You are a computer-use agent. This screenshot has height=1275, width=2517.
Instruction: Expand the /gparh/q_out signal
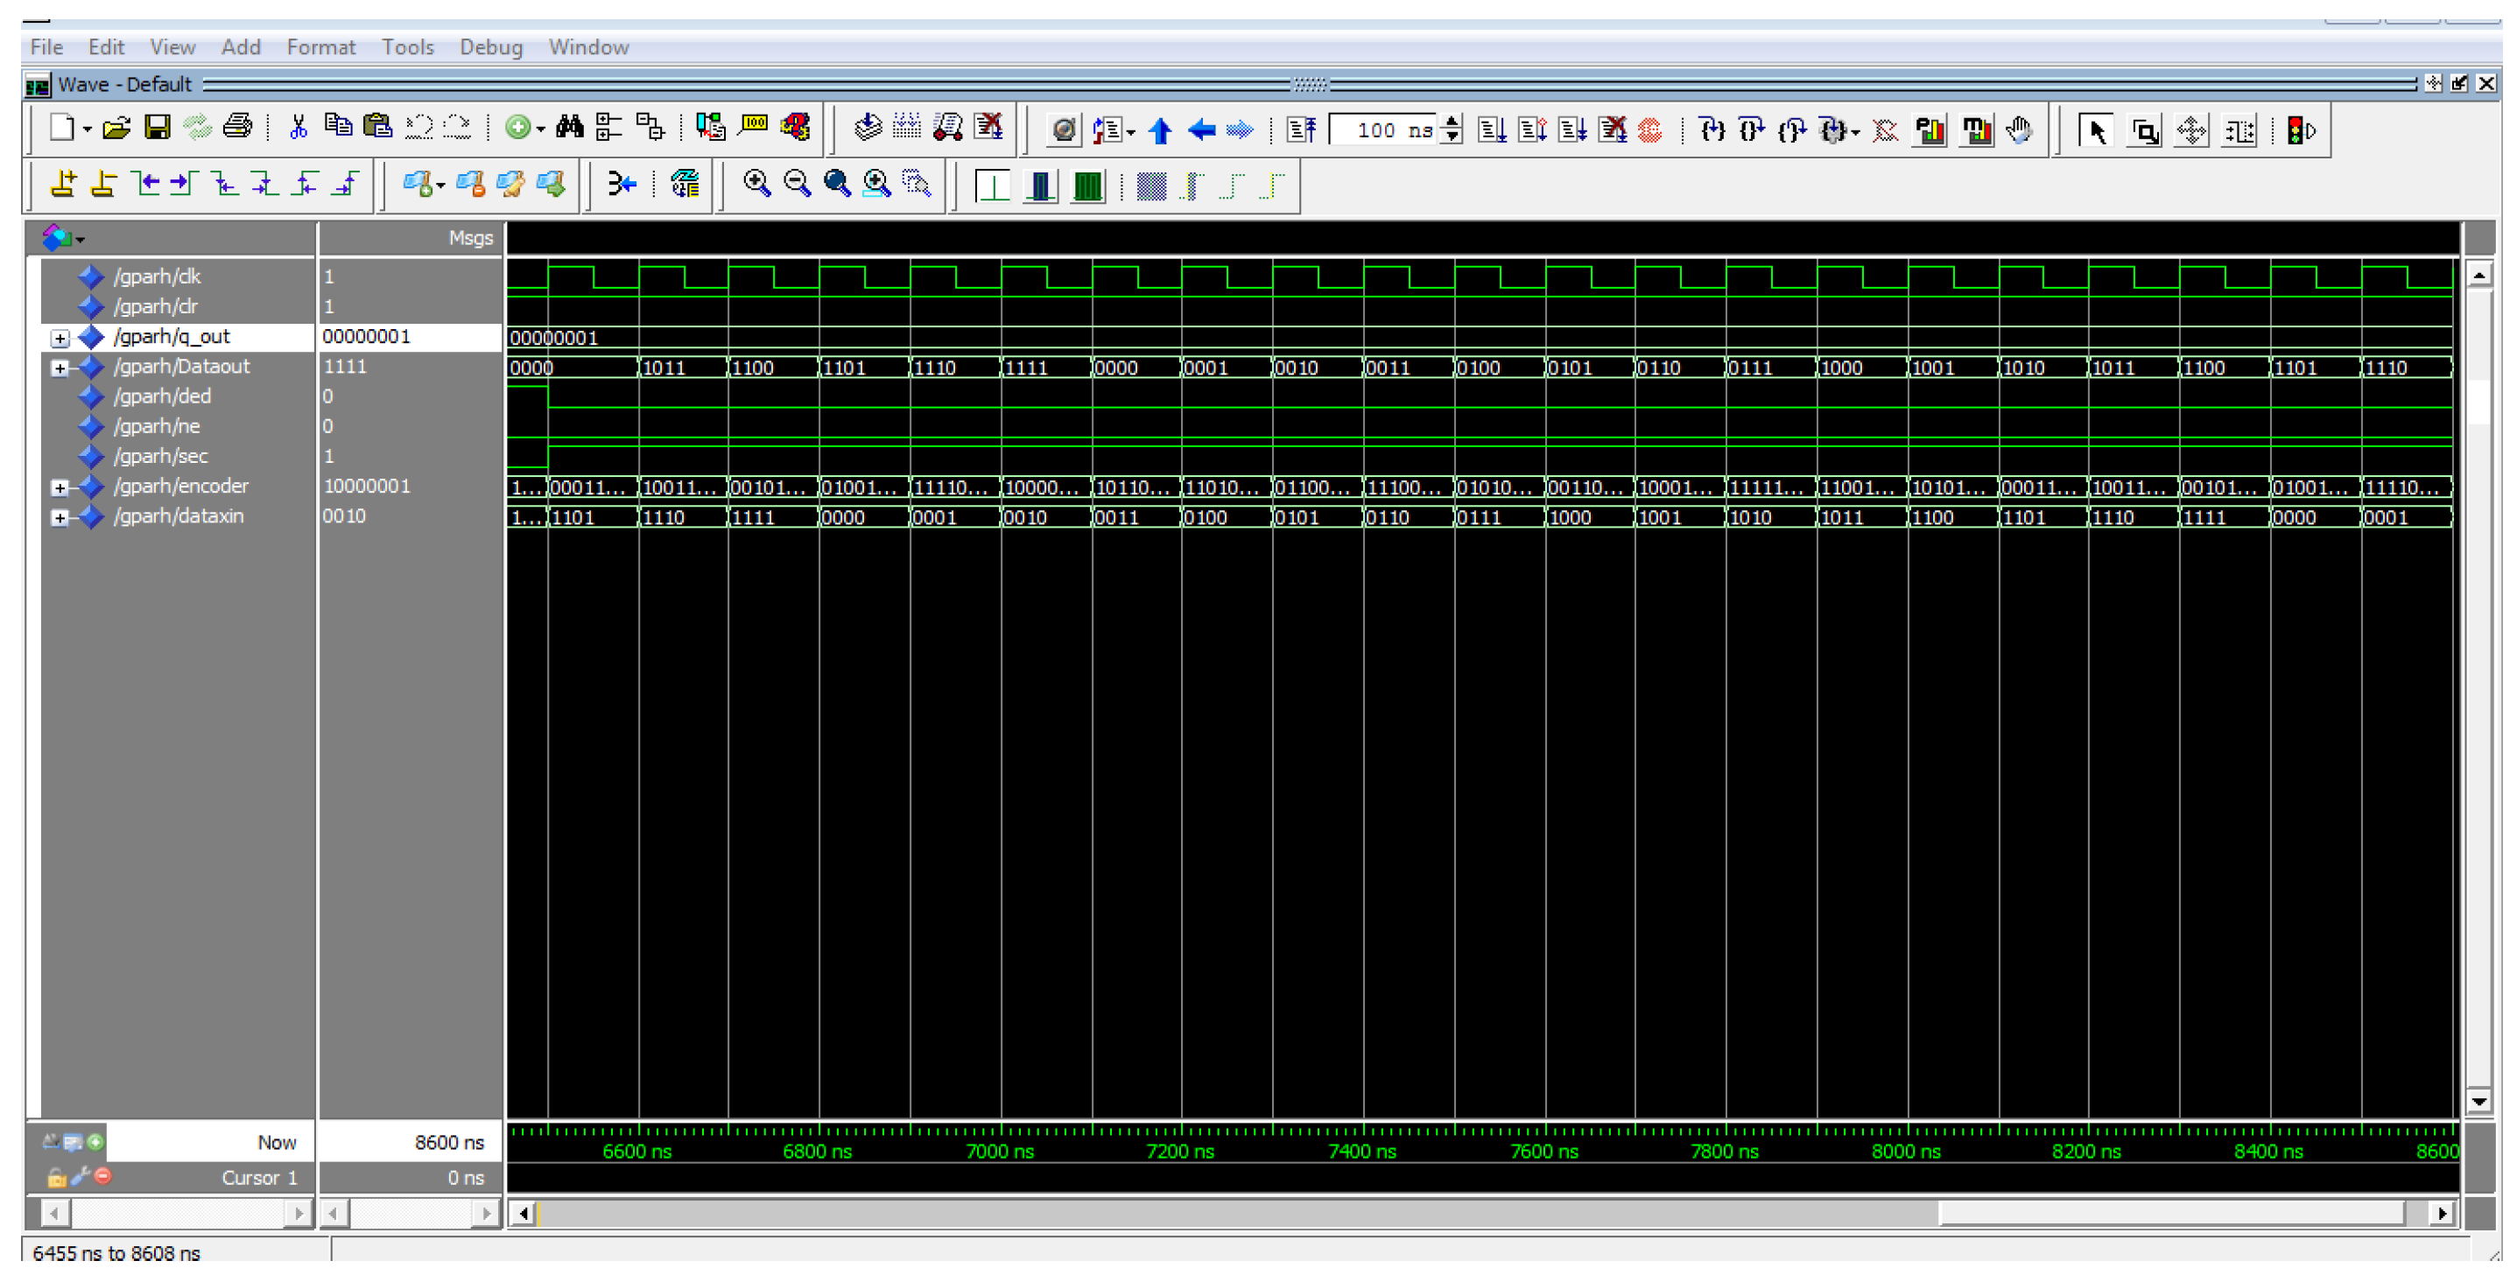tap(60, 338)
